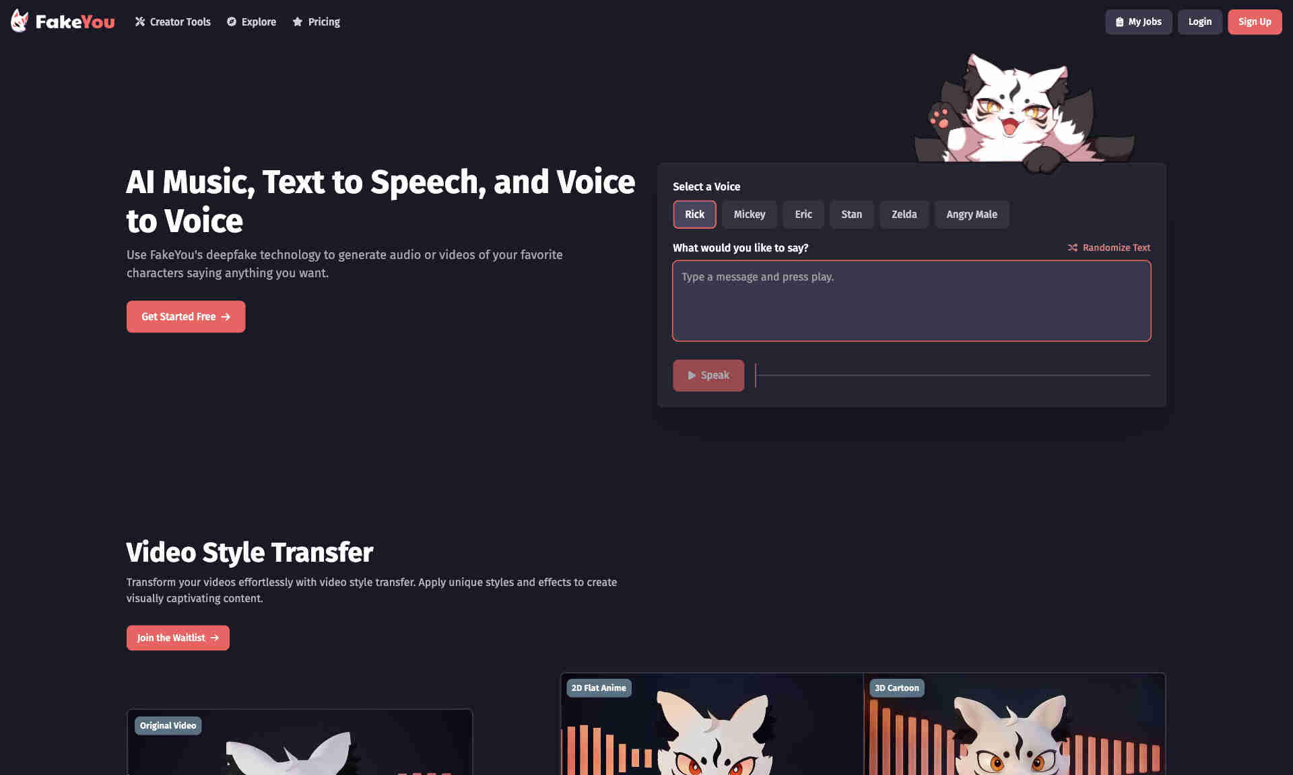This screenshot has width=1293, height=775.
Task: Click the Get Started Free button
Action: point(186,316)
